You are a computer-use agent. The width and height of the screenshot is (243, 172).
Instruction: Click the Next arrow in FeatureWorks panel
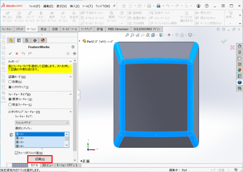pyautogui.click(x=75, y=53)
